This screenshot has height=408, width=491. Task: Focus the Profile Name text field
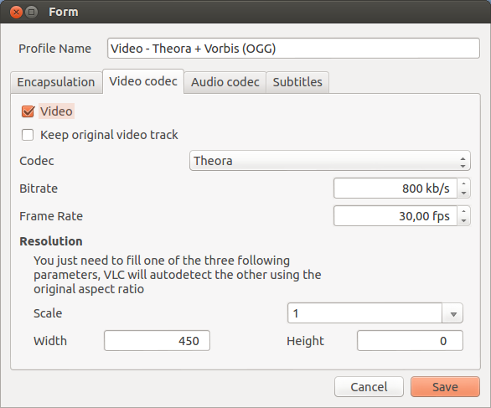tap(293, 49)
